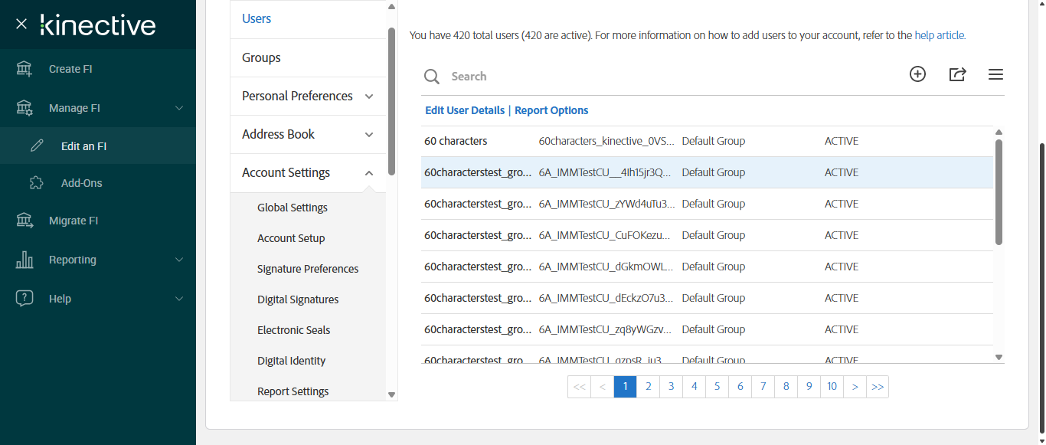The image size is (1046, 445).
Task: Click the Add-Ons puzzle piece icon
Action: click(x=37, y=183)
